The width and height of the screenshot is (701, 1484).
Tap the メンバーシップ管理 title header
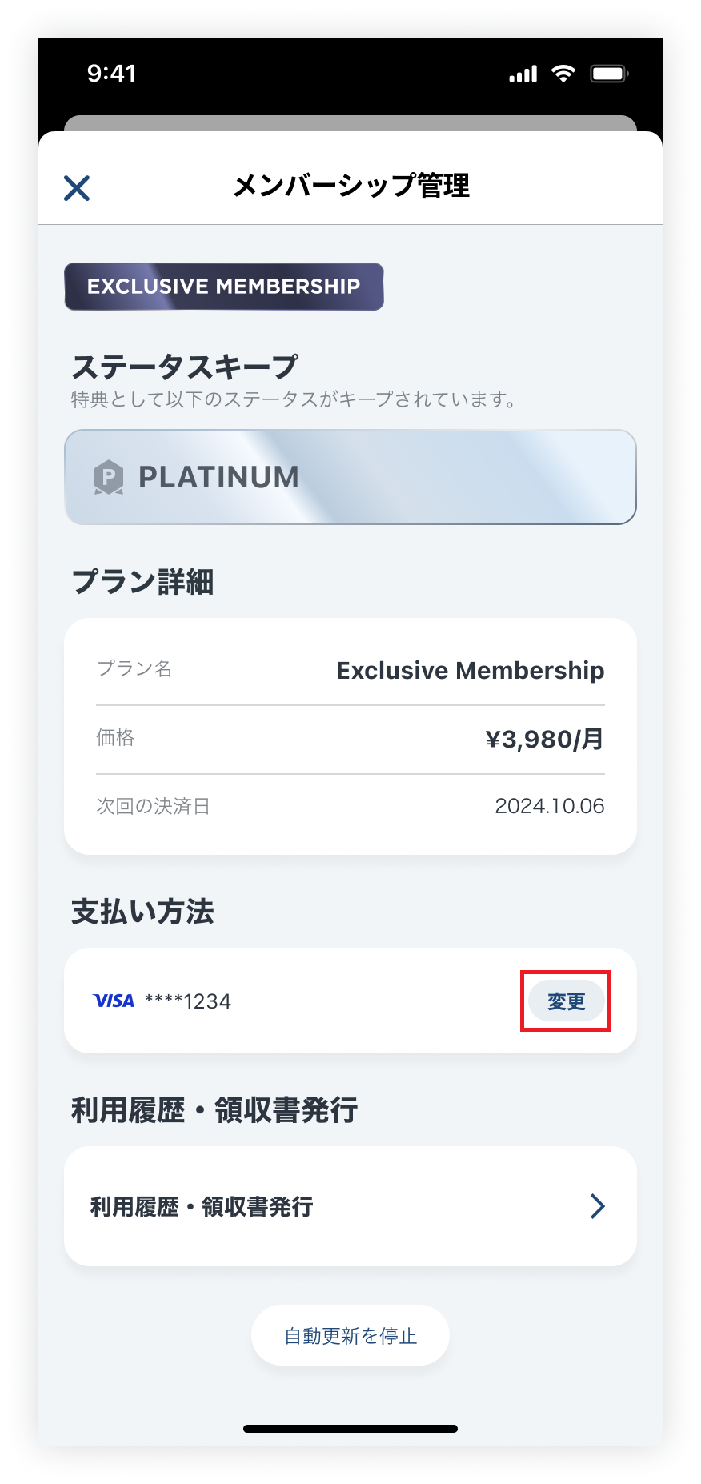tap(350, 186)
